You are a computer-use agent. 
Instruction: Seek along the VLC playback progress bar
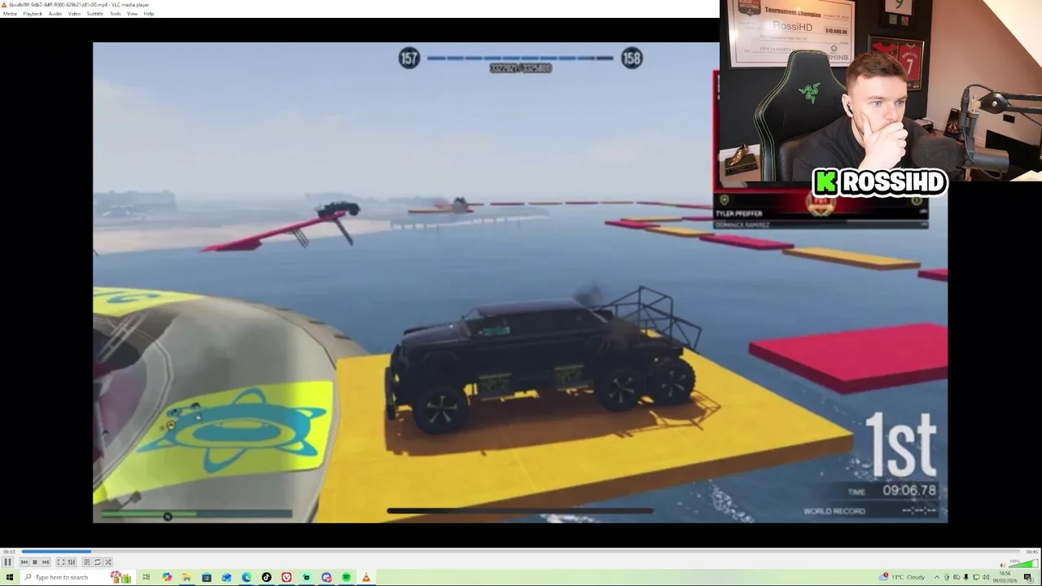pyautogui.click(x=521, y=552)
